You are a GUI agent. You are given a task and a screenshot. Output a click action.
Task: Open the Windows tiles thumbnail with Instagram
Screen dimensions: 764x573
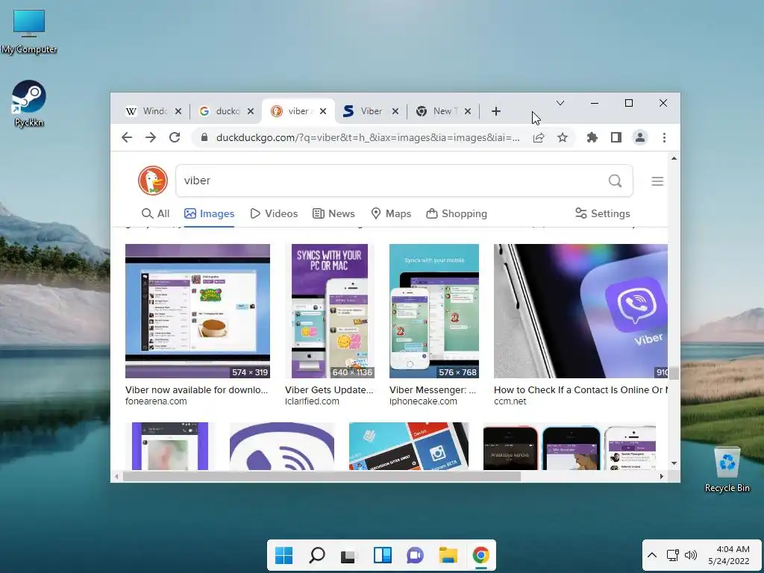pyautogui.click(x=409, y=446)
